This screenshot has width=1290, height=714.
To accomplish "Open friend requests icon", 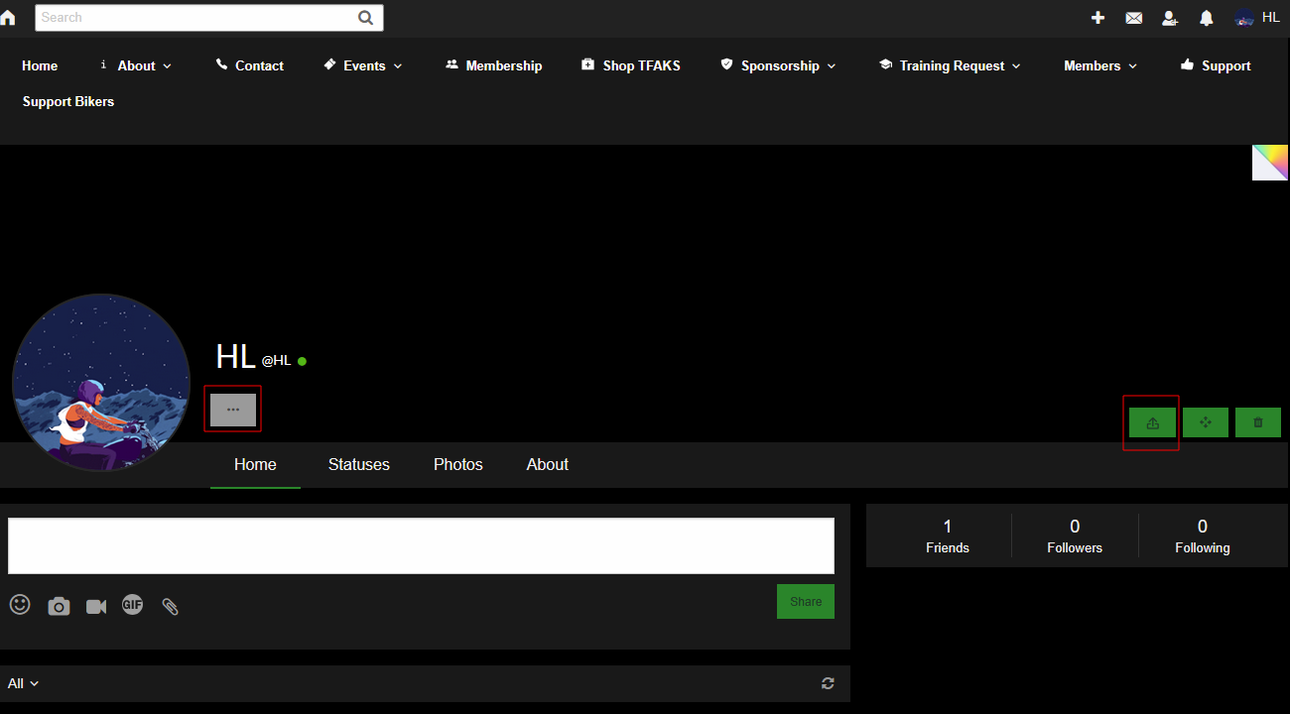I will [1169, 18].
